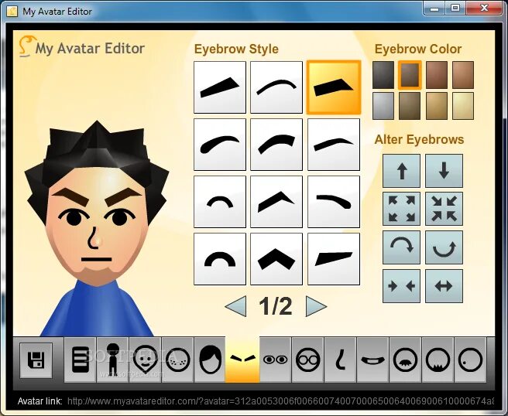Choose the gray eyebrow color
508x416 pixels.
[383, 106]
